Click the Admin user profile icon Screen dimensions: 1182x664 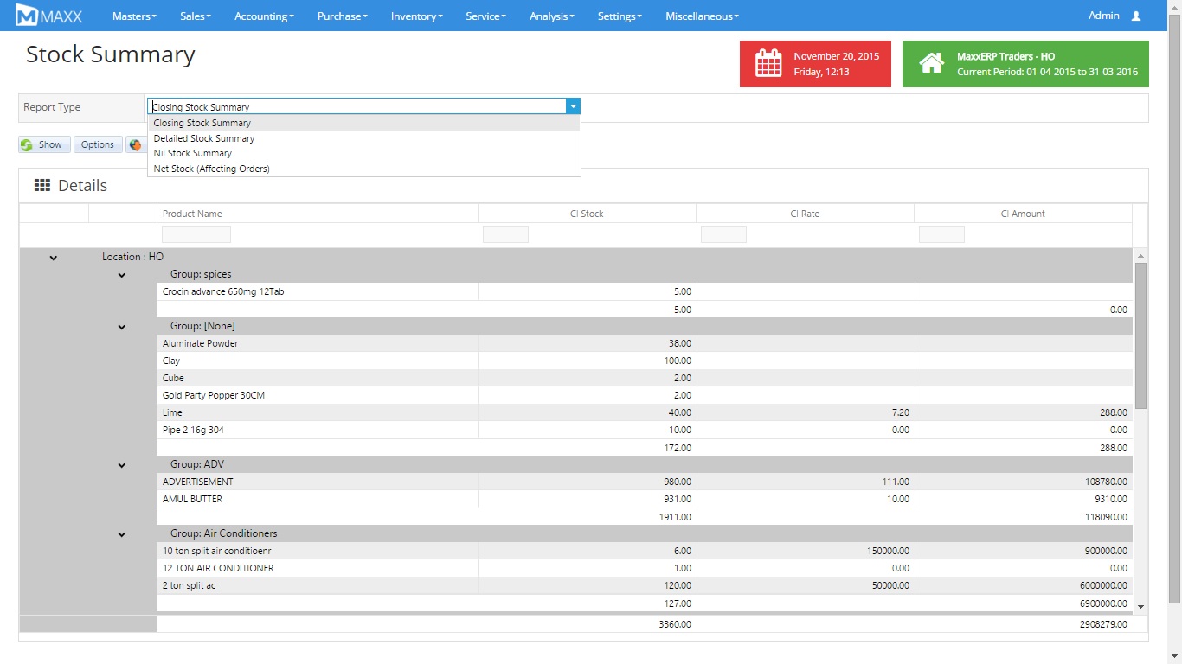coord(1136,16)
